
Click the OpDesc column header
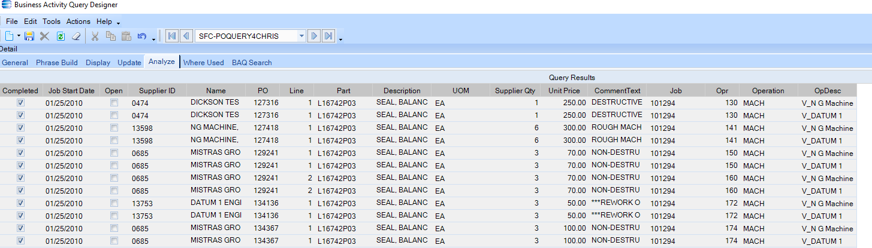pos(828,91)
